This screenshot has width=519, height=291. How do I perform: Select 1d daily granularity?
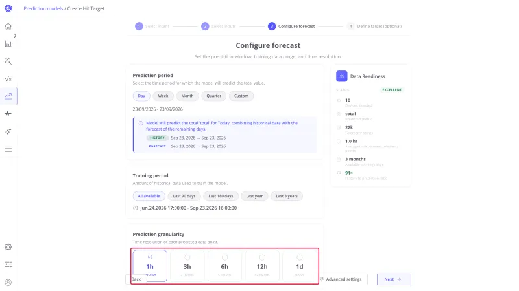click(x=300, y=266)
